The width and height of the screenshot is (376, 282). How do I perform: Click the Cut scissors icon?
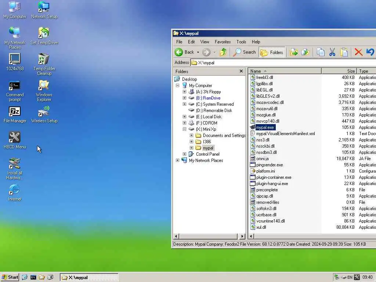(x=332, y=52)
